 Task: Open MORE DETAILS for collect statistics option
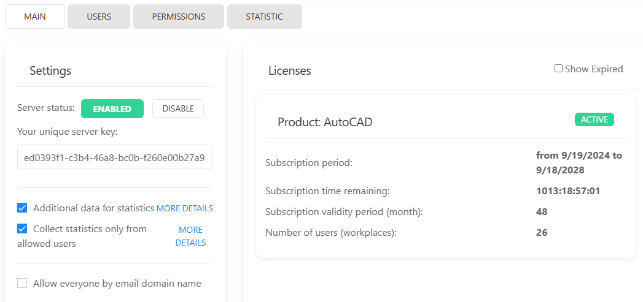190,236
